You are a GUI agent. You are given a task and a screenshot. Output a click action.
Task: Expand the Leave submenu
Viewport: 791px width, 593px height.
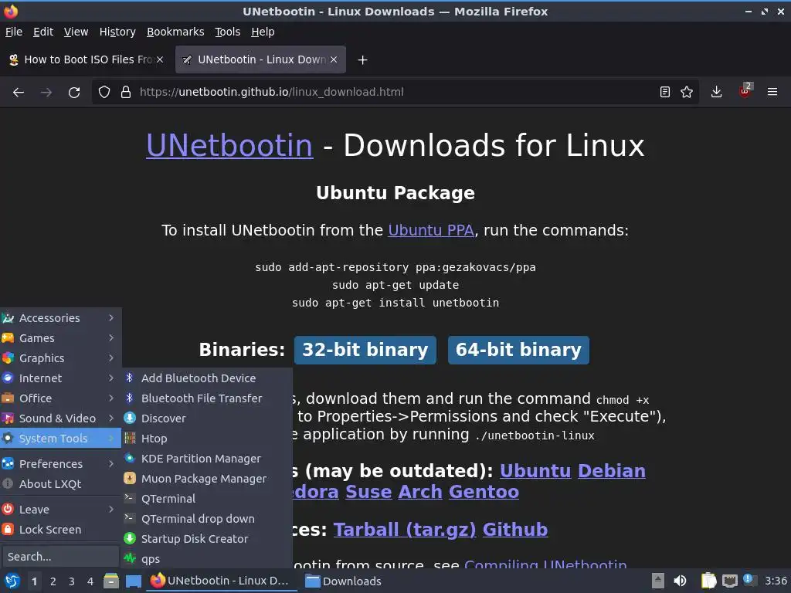60,510
